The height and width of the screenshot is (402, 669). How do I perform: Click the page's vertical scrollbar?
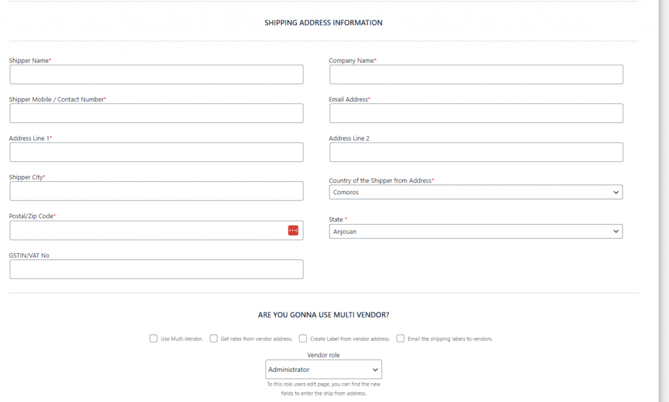tap(664, 196)
